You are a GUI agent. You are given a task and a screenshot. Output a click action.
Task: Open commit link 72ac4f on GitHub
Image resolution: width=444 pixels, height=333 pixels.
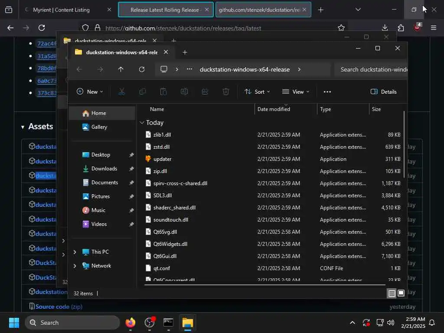click(x=47, y=44)
